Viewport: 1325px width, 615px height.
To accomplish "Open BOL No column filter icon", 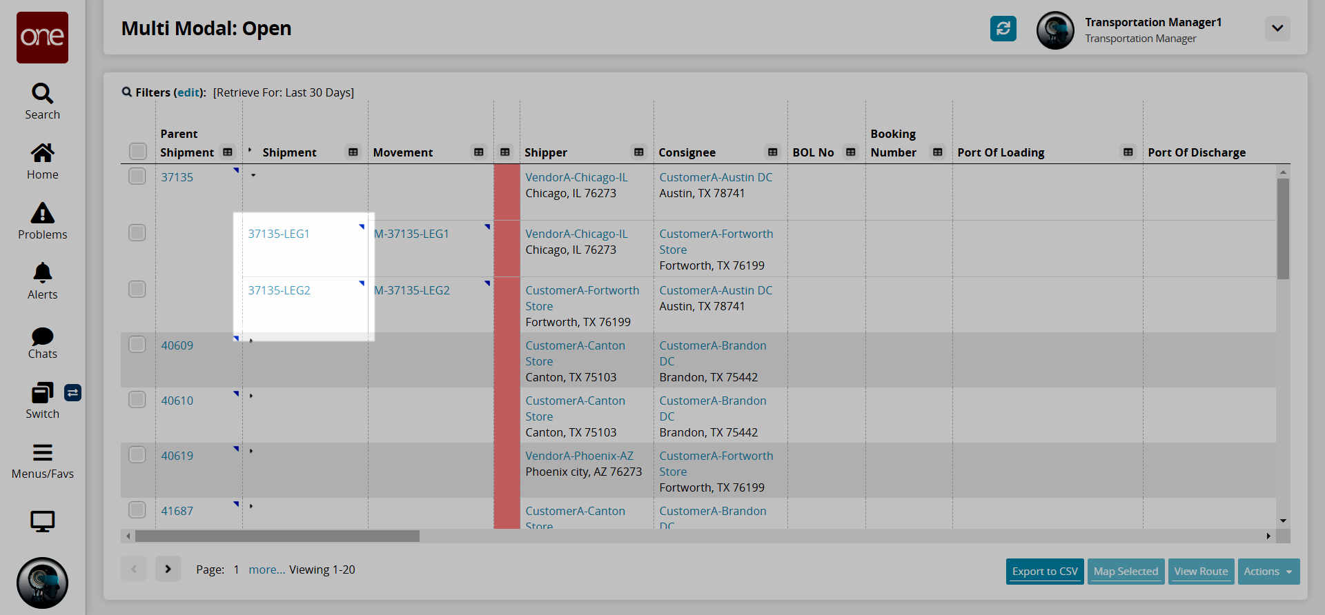I will tap(851, 152).
